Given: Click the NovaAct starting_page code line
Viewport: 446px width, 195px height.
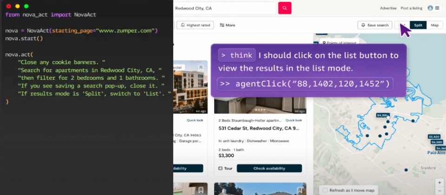Looking at the screenshot, I should pos(81,31).
